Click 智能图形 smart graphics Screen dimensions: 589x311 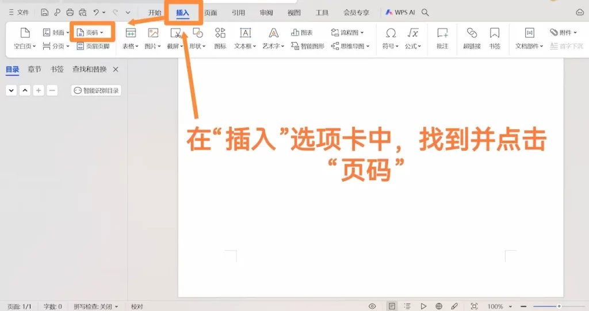(x=308, y=46)
